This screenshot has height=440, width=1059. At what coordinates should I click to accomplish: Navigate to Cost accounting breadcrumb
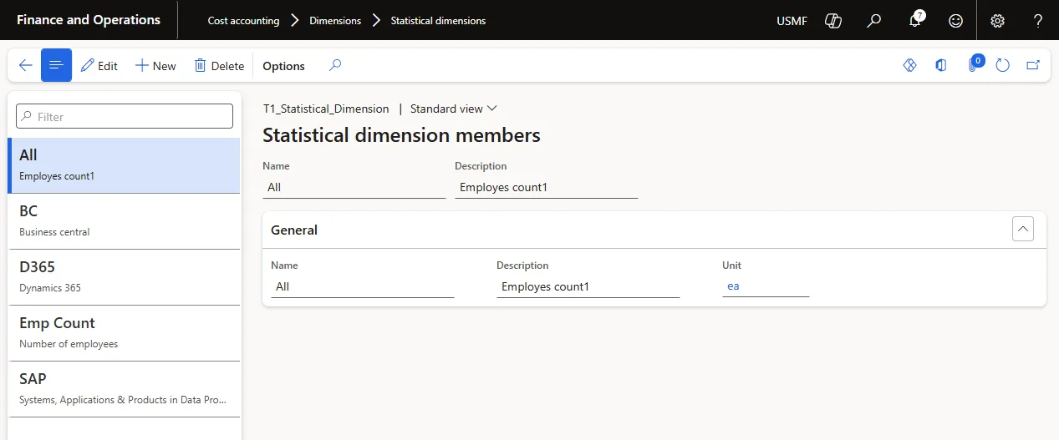tap(243, 21)
